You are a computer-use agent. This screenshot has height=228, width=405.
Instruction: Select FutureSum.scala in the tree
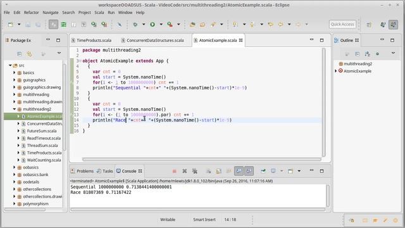42,131
